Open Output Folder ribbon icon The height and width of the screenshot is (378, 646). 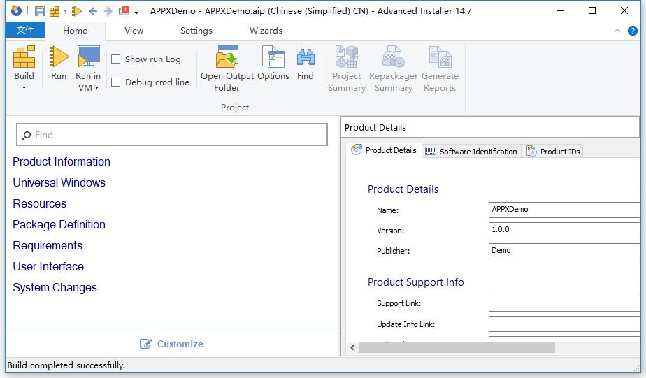click(x=227, y=57)
